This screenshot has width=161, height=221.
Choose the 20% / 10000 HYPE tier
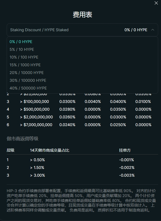coord(27,73)
